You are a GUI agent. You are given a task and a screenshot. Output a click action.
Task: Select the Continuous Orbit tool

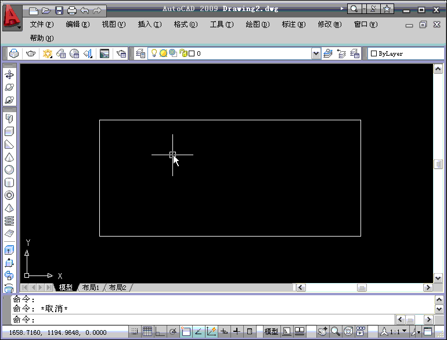click(9, 100)
